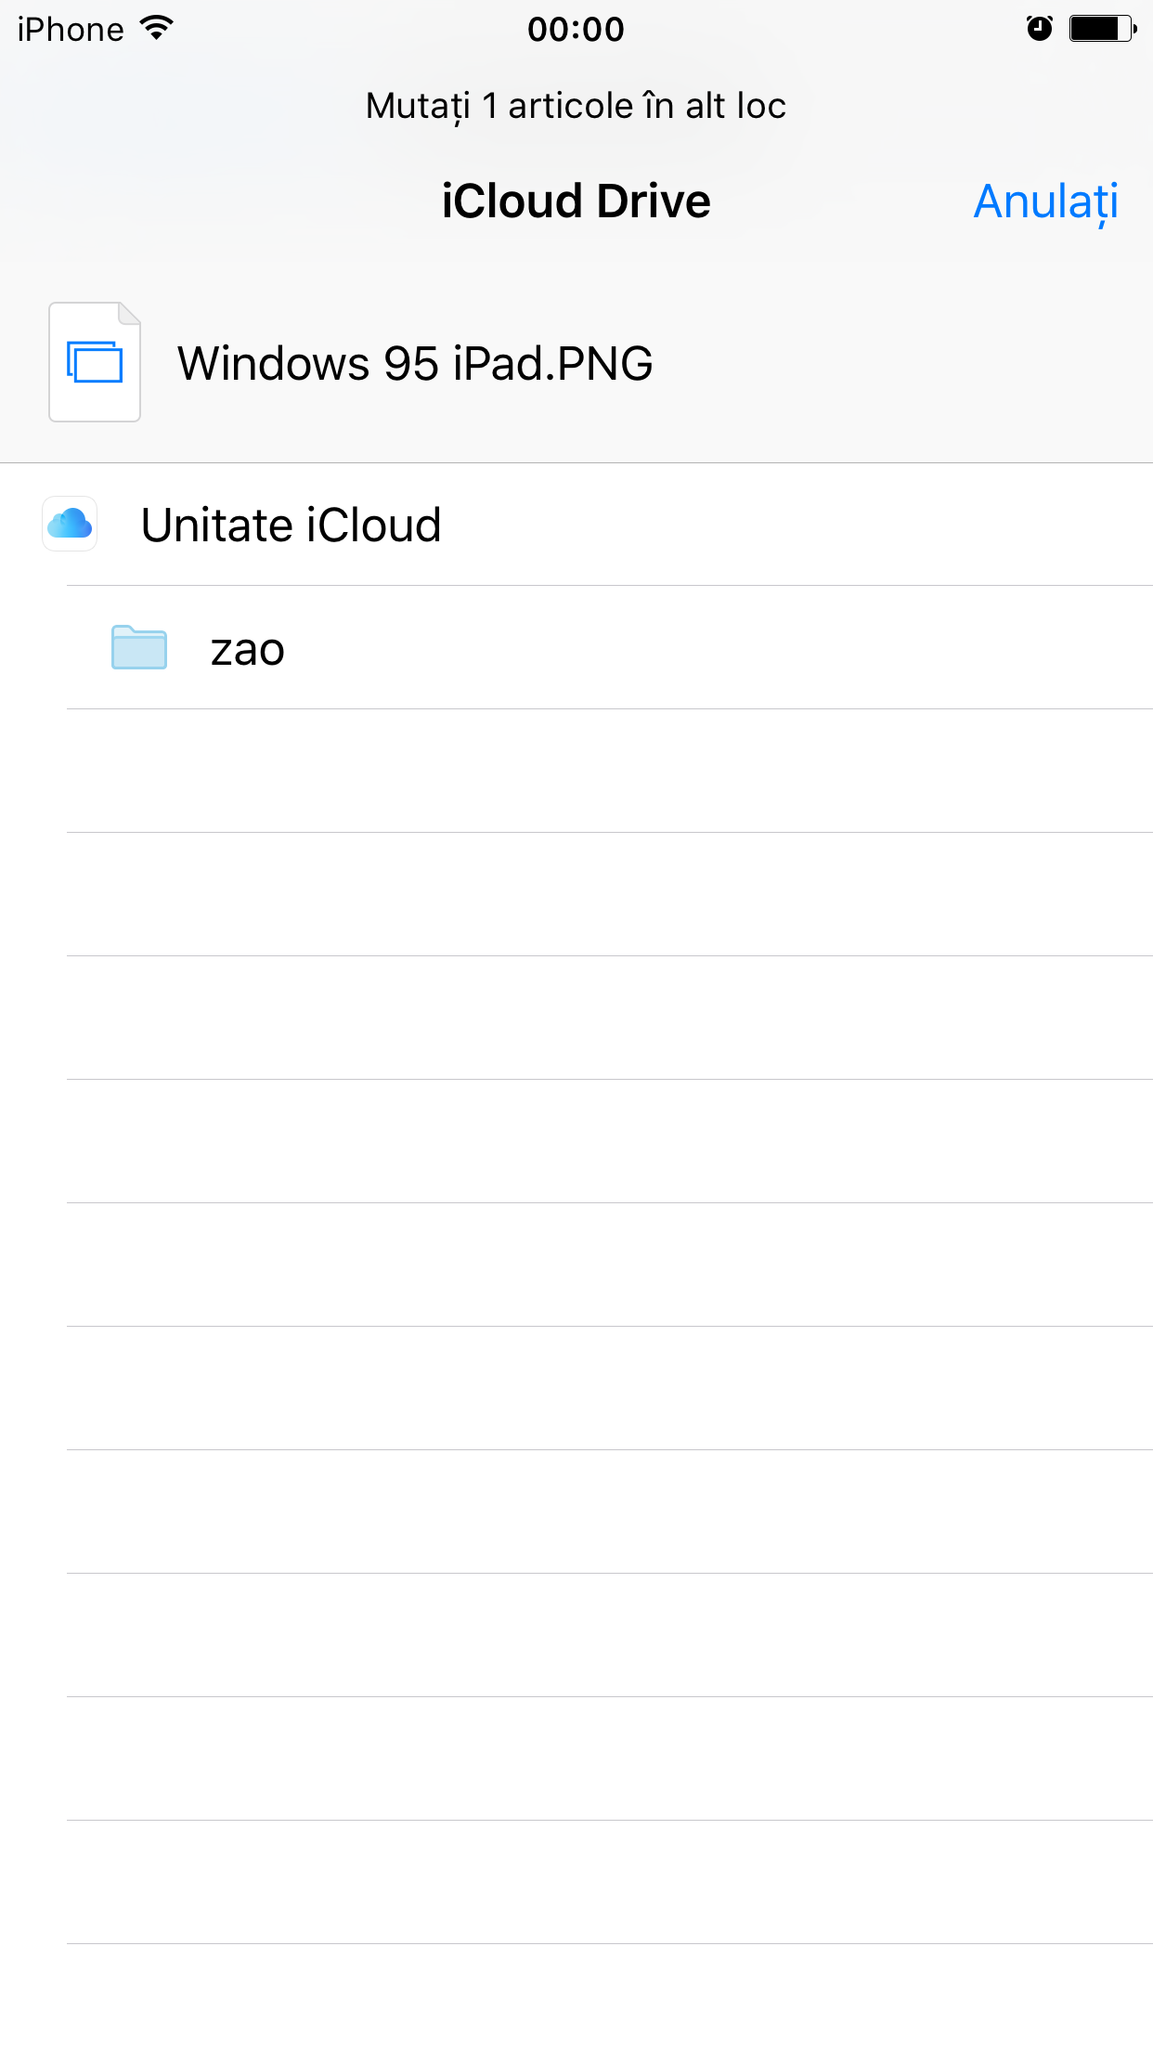
Task: Tap the light blue zao folder icon
Action: pos(139,647)
